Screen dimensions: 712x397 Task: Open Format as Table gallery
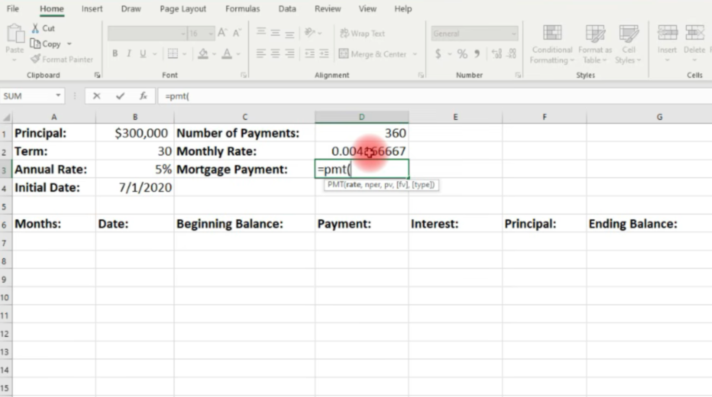click(595, 45)
